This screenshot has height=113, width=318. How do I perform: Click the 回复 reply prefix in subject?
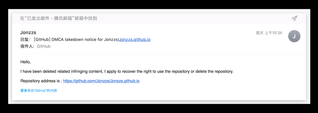tap(25, 39)
